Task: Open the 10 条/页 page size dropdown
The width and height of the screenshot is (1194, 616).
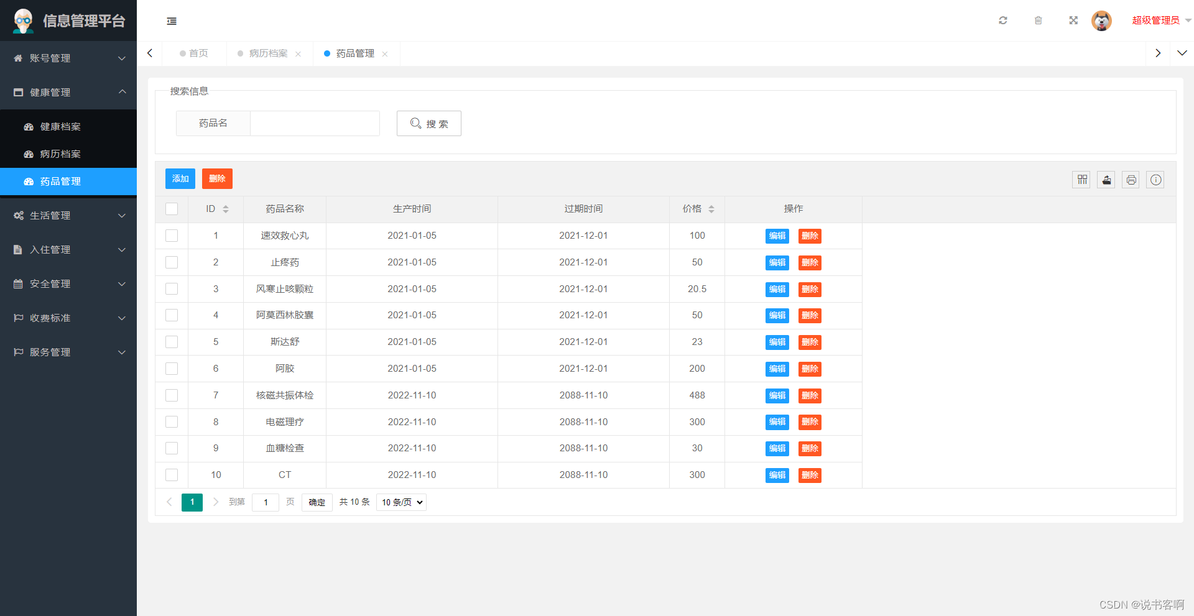Action: [401, 502]
